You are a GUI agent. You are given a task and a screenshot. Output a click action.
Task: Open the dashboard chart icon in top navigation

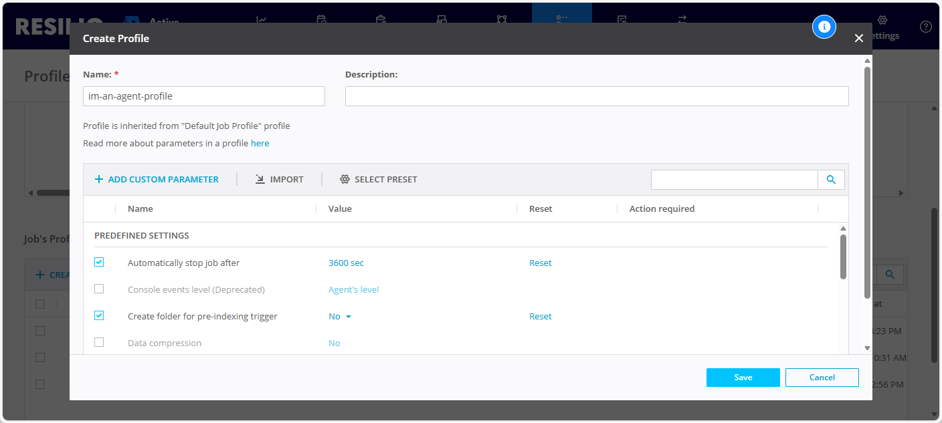[x=261, y=20]
